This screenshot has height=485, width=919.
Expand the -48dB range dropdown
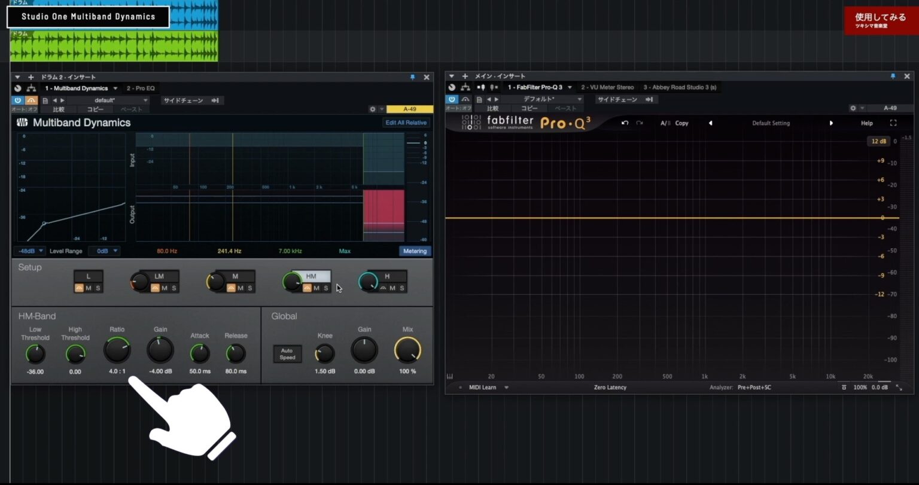[29, 251]
